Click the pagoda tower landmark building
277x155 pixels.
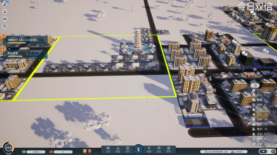(x=138, y=40)
